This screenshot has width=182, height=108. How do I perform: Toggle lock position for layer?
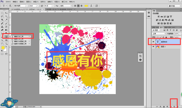(163, 37)
